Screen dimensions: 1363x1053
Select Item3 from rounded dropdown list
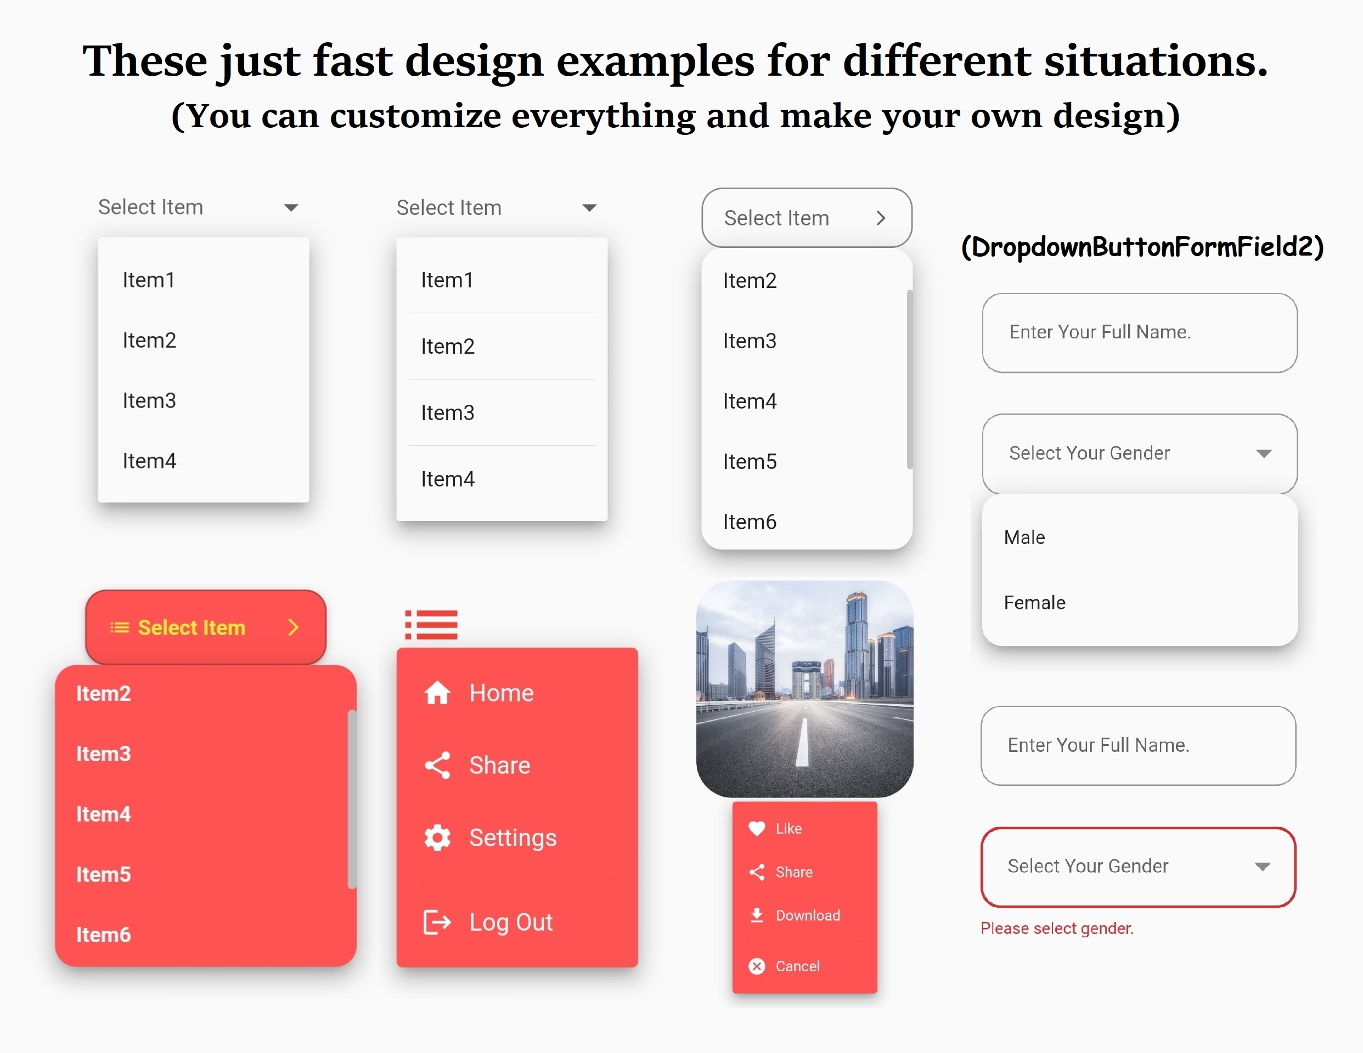[x=750, y=341]
